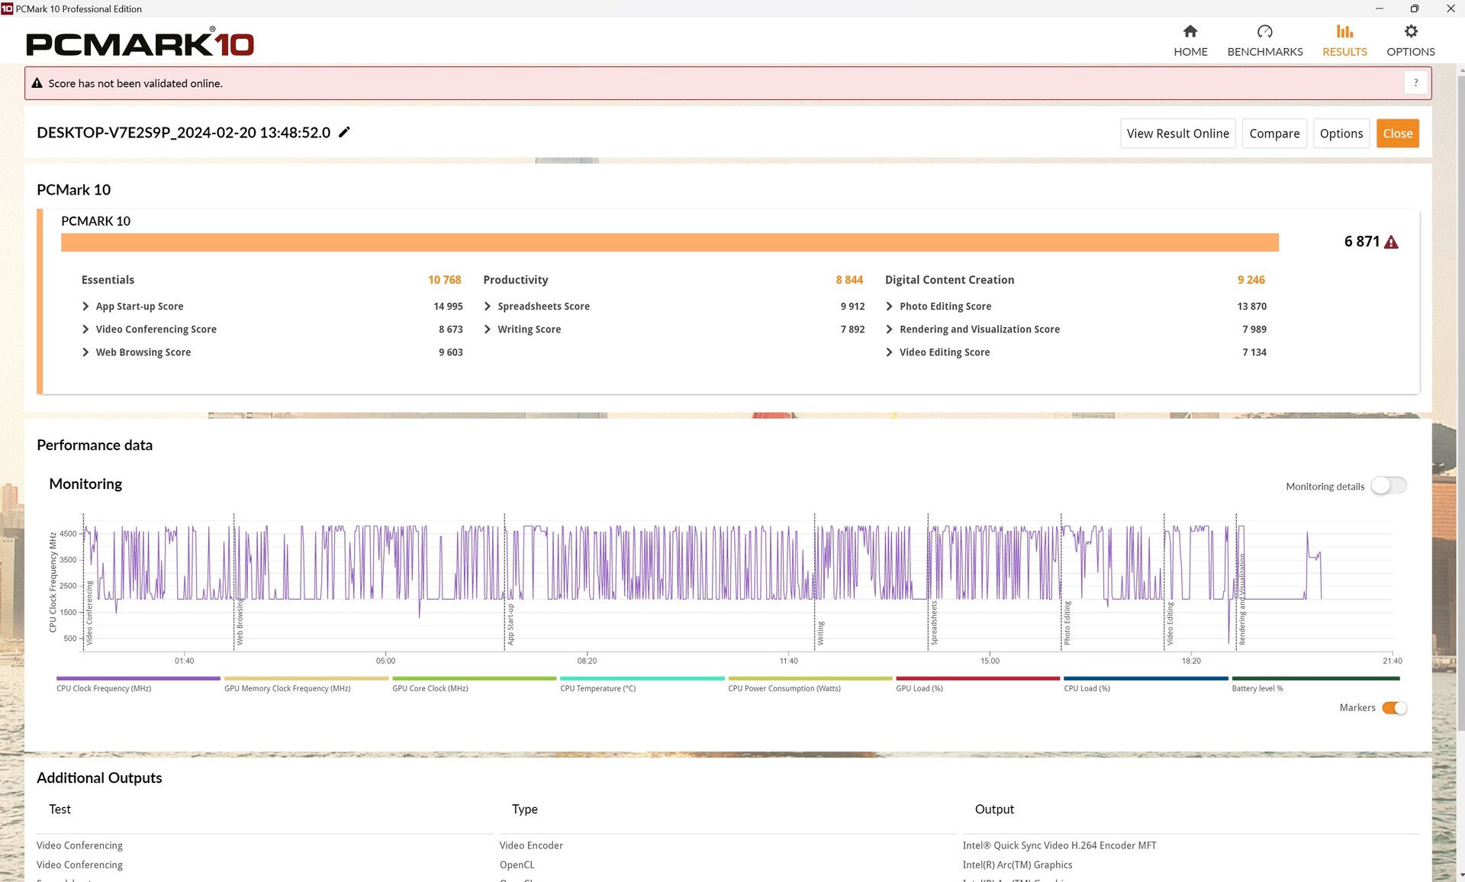Expand the Spreadsheets Score details

coord(488,307)
